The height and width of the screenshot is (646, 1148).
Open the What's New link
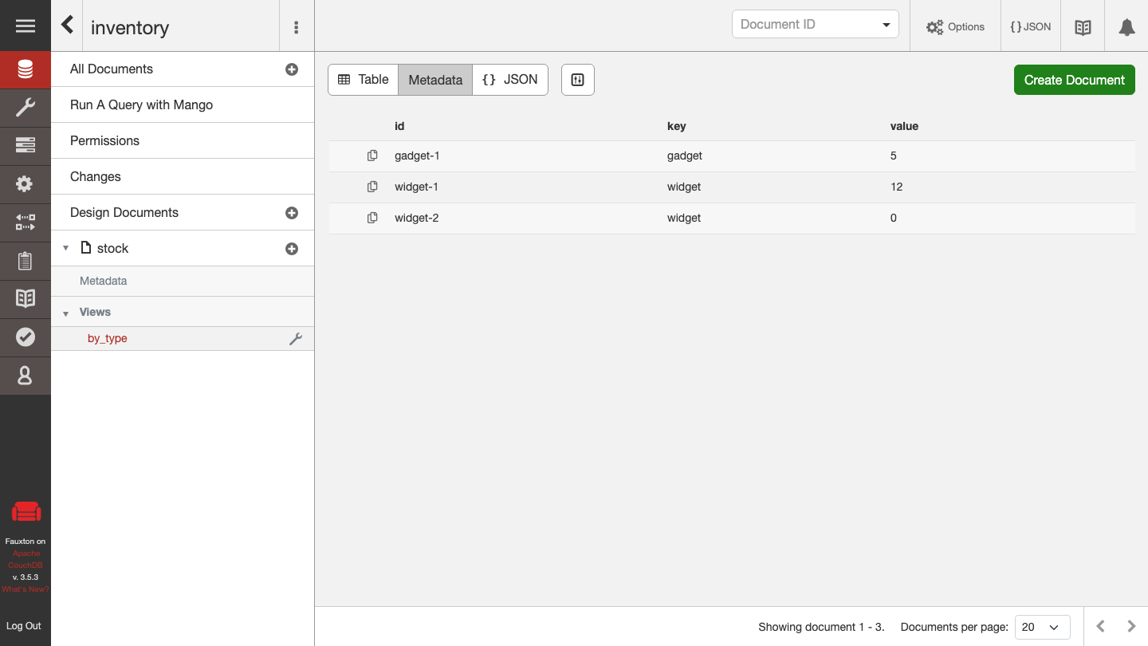point(26,589)
